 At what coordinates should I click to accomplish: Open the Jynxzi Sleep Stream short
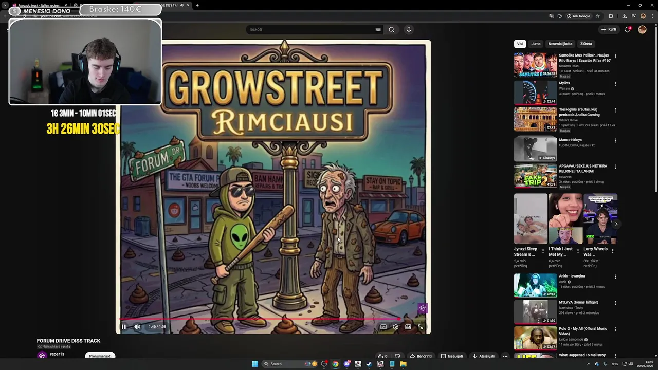pyautogui.click(x=531, y=218)
